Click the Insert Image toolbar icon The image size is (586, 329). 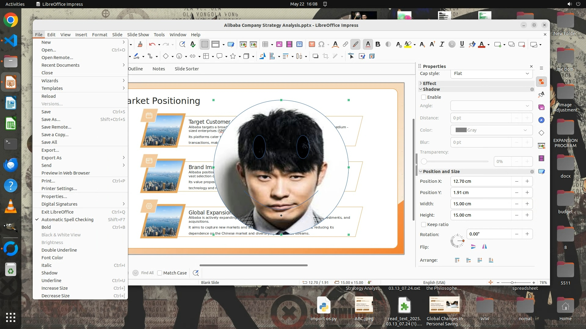[x=279, y=44]
